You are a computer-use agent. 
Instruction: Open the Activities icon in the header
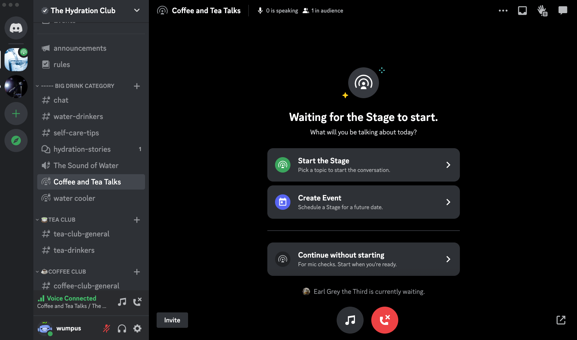click(522, 10)
